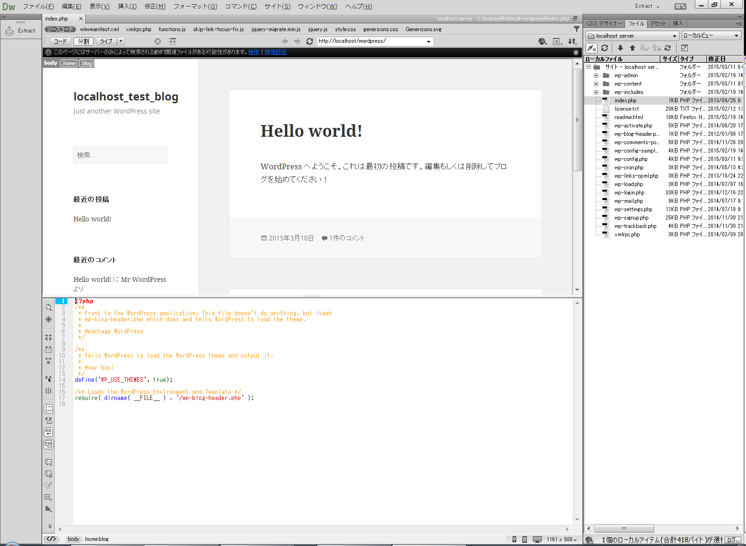Select the Source Code (ソースコード) button
Viewport: 746px width, 546px height.
click(60, 29)
